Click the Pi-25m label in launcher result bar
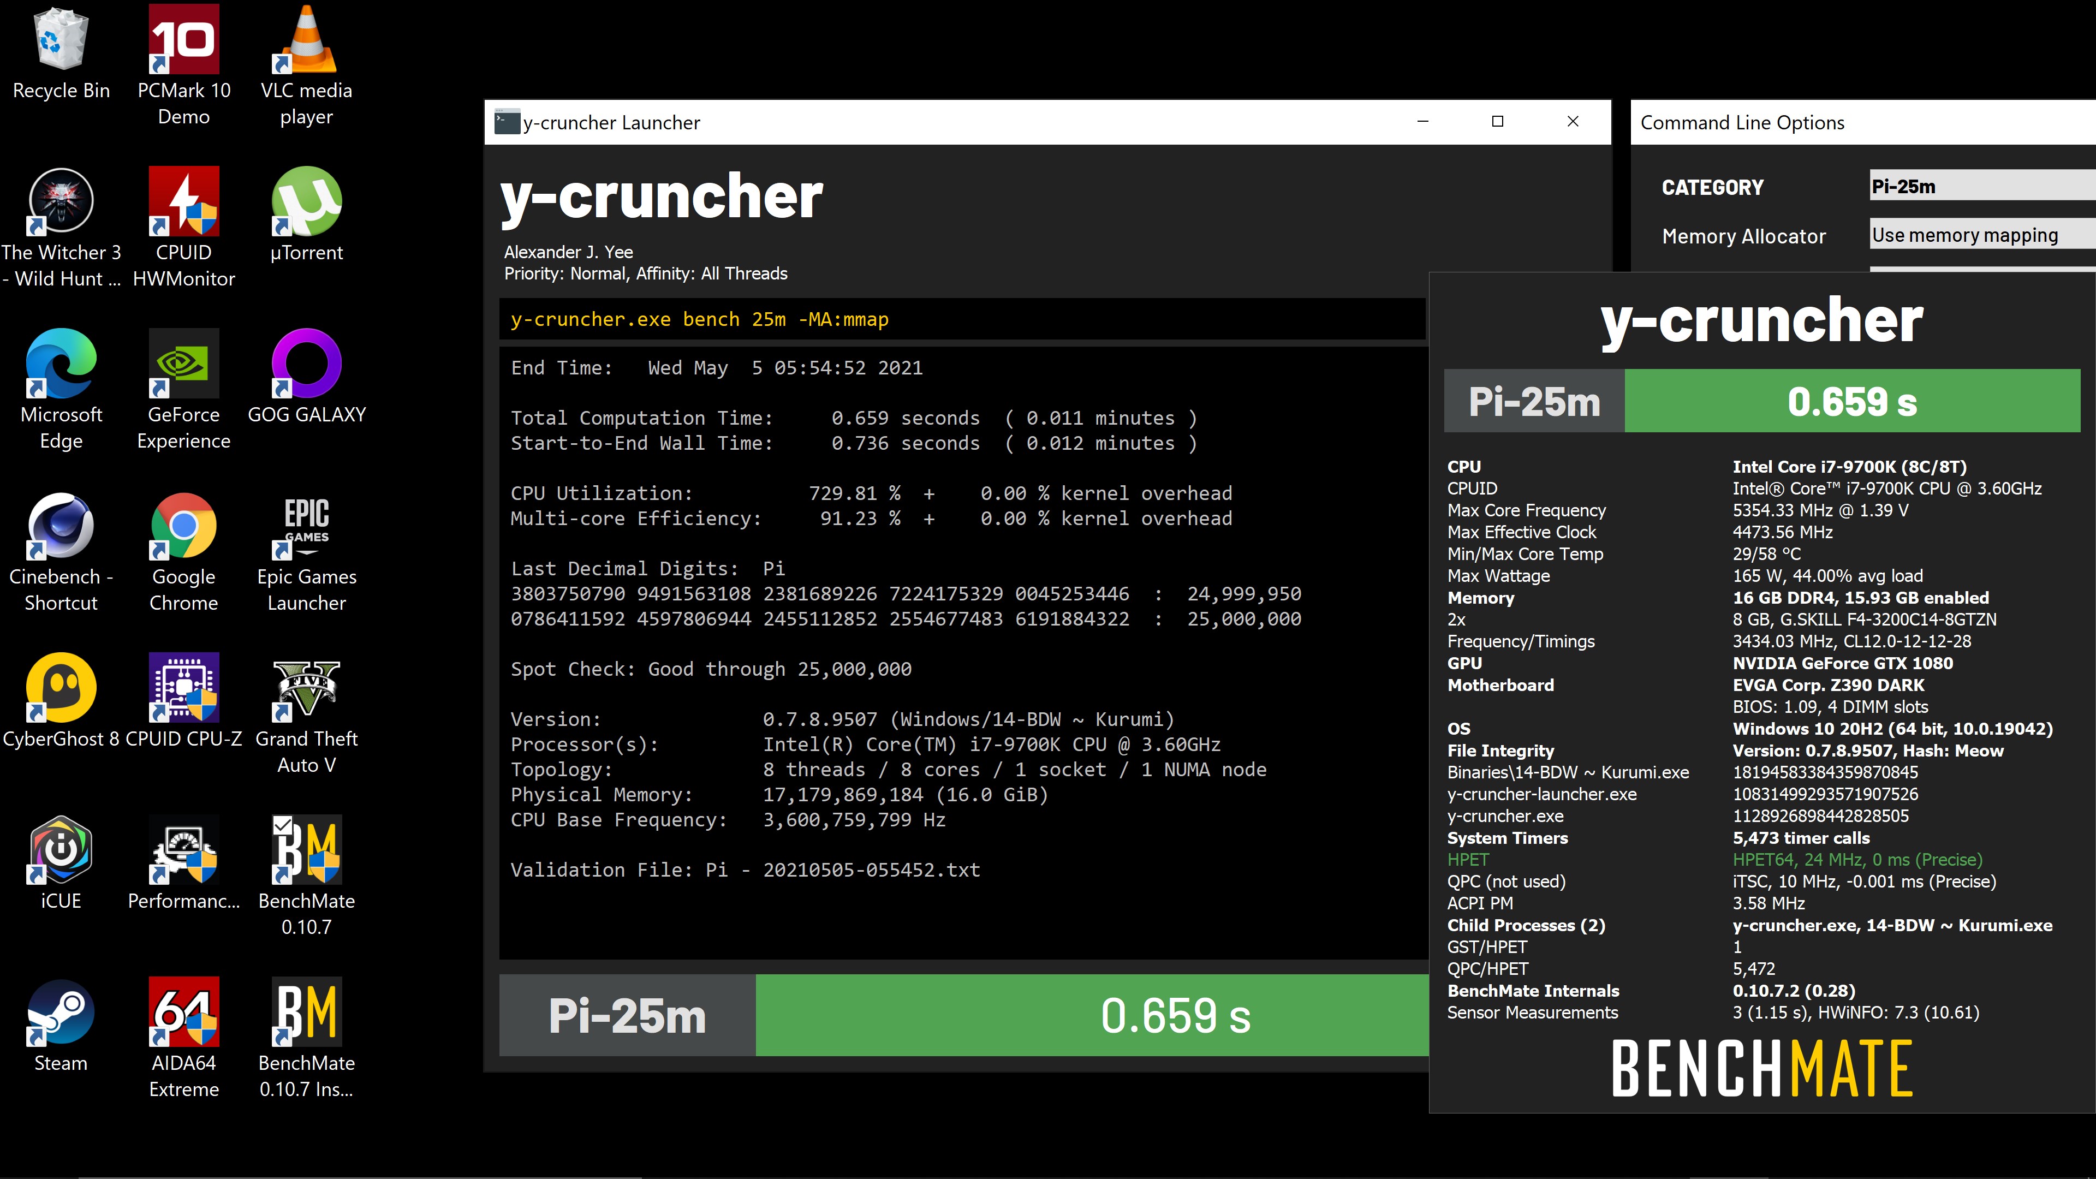Image resolution: width=2096 pixels, height=1179 pixels. click(x=627, y=1015)
